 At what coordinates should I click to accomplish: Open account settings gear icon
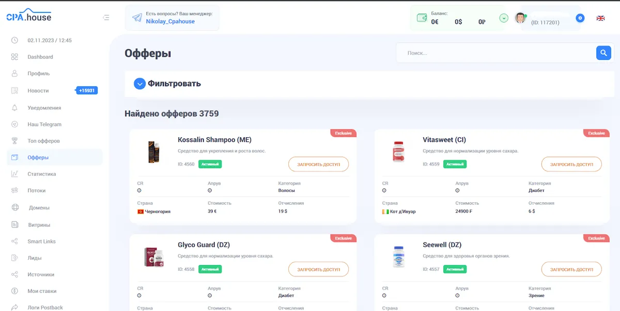580,18
